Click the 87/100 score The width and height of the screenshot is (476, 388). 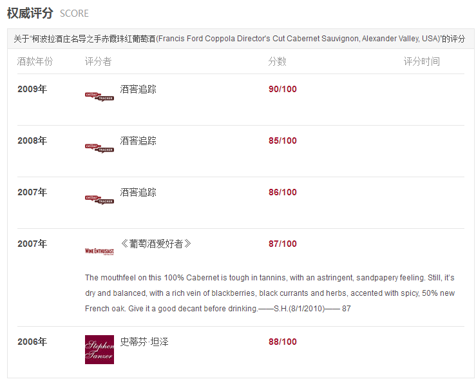point(283,244)
